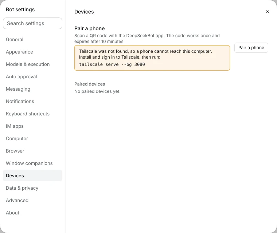Open the Messaging settings
Viewport: 277px width, 233px height.
32,89
